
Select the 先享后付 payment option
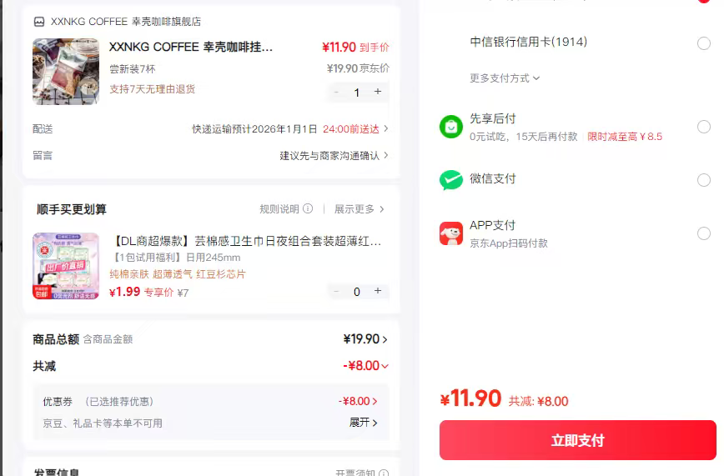tap(703, 127)
